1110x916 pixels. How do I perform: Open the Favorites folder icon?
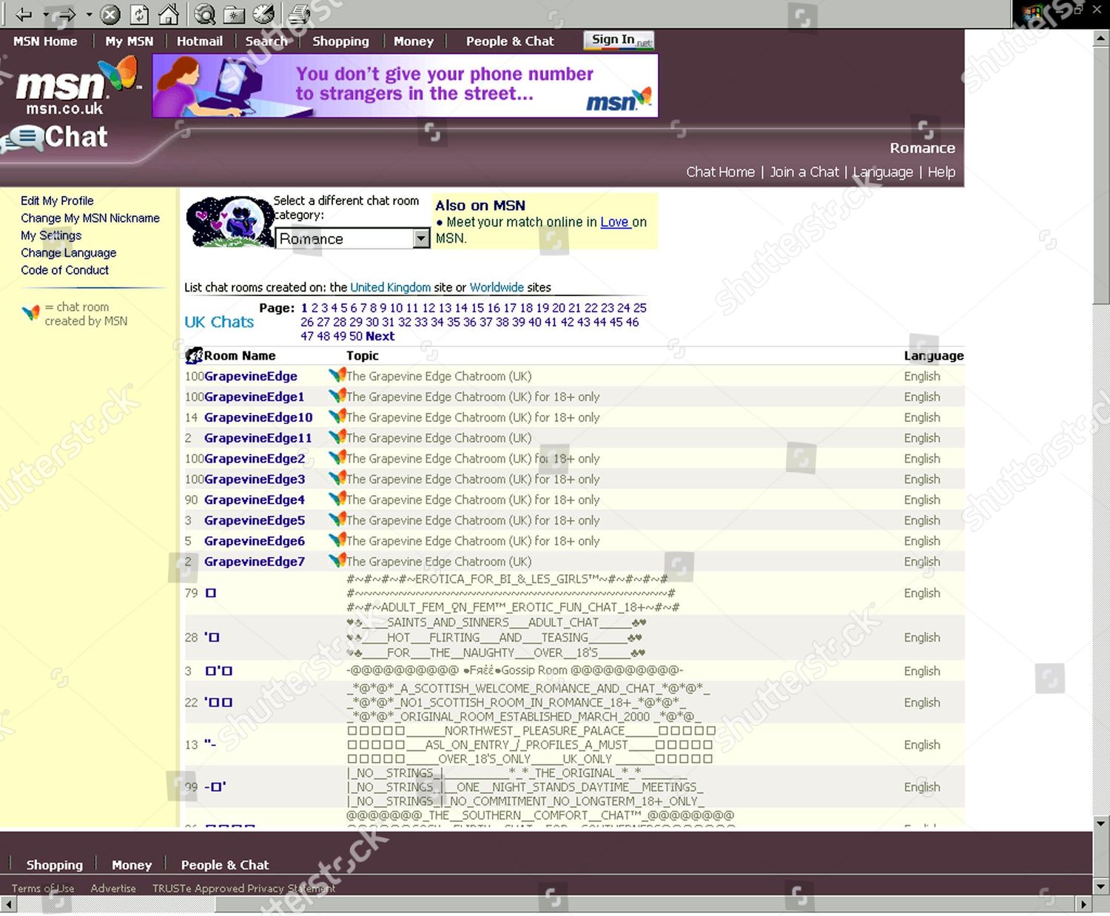pos(235,14)
